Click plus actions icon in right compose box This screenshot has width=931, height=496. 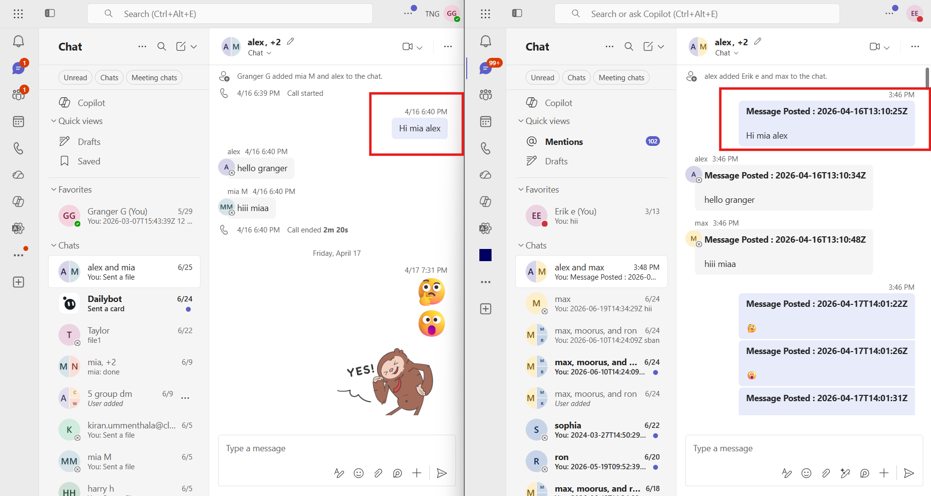tap(884, 473)
